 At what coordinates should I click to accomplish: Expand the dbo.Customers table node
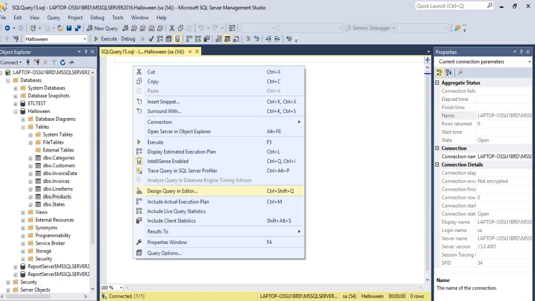tap(30, 166)
